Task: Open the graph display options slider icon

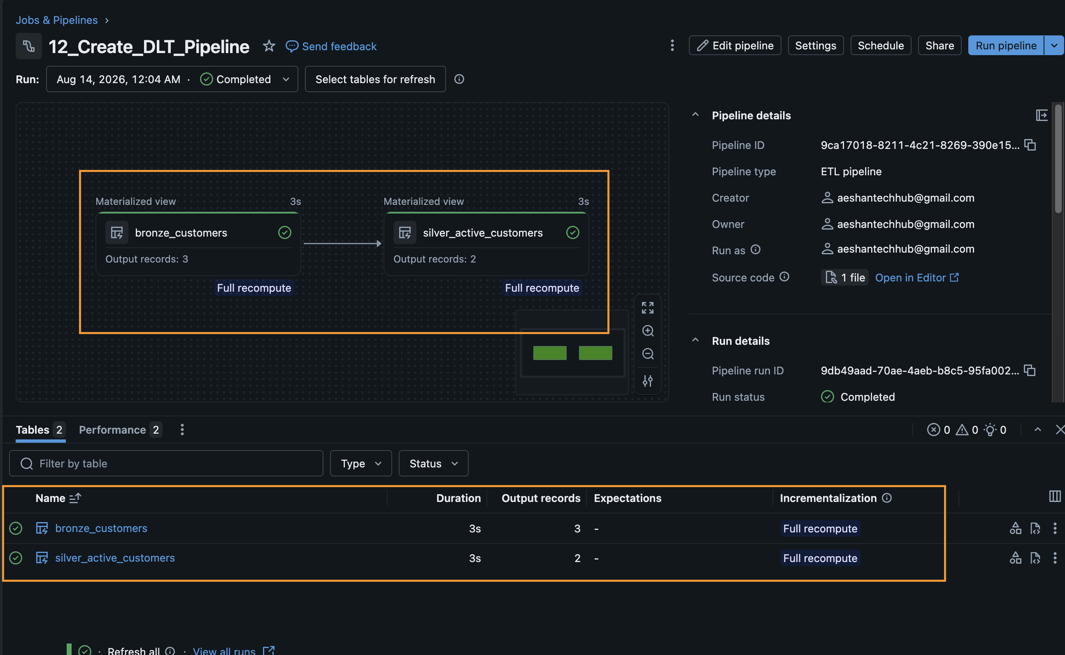Action: pyautogui.click(x=648, y=381)
